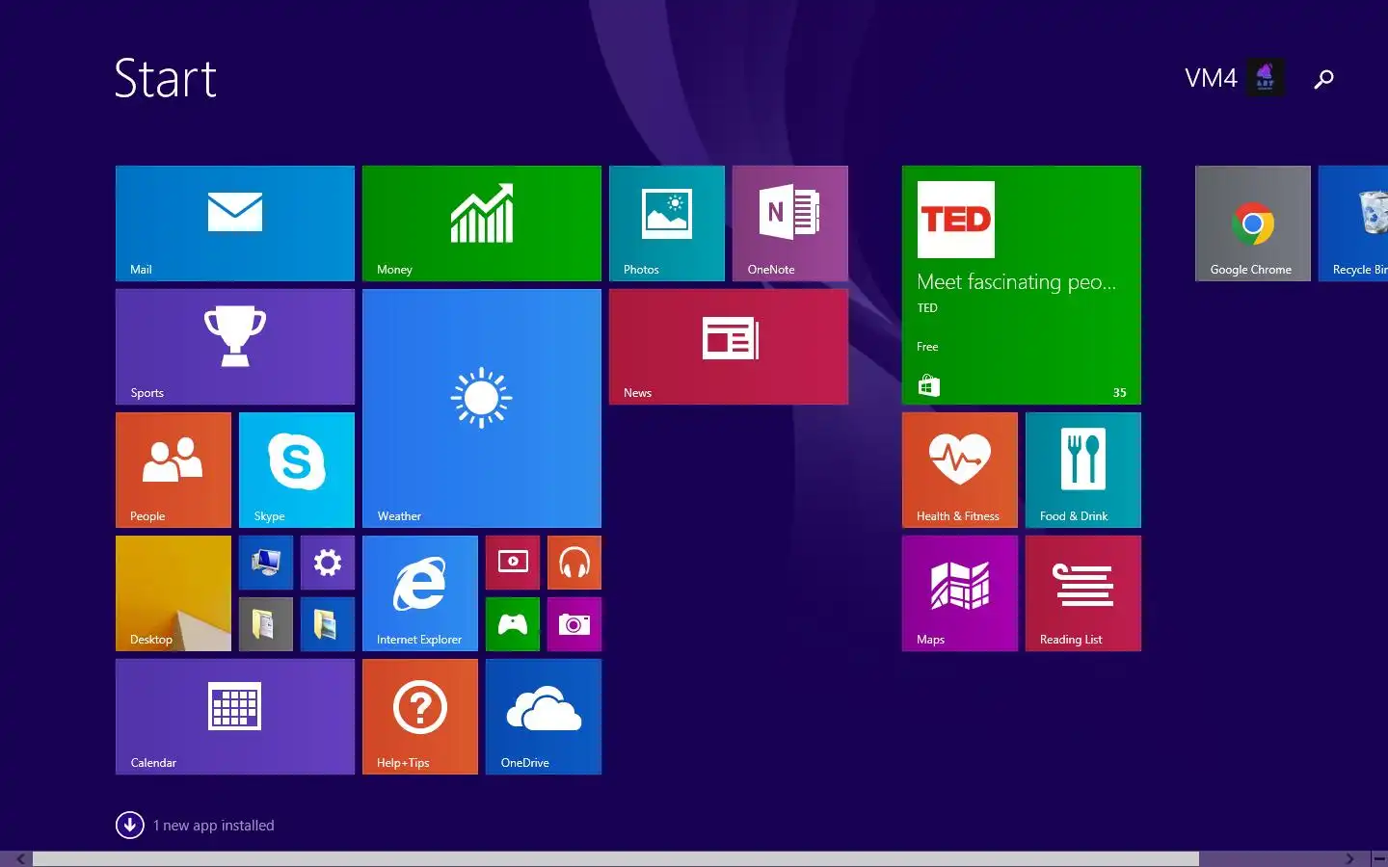Open the Pictures folder small tile
Viewport: 1388px width, 867px height.
point(328,624)
